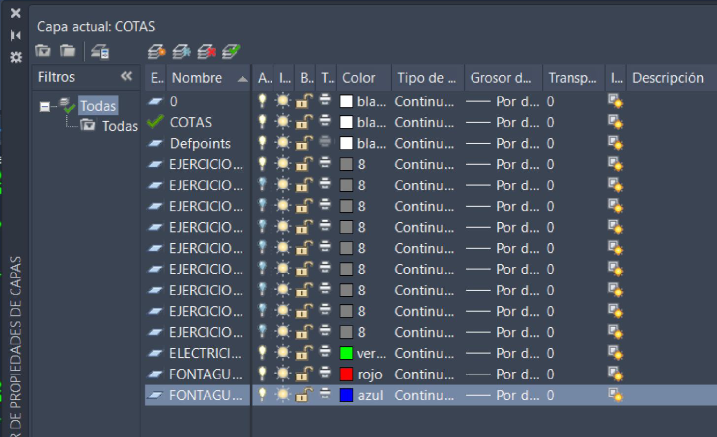717x437 pixels.
Task: Change linetype of the COTAS layer
Action: click(424, 122)
